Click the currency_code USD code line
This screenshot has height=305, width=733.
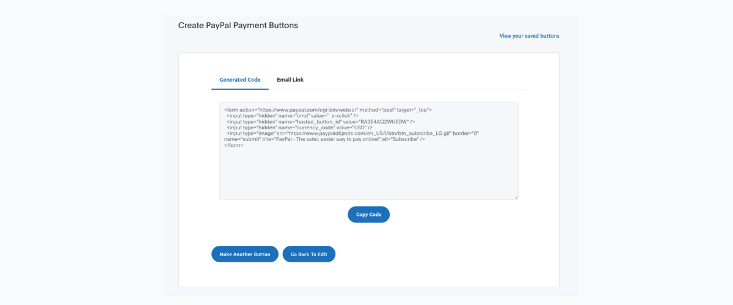tap(300, 127)
